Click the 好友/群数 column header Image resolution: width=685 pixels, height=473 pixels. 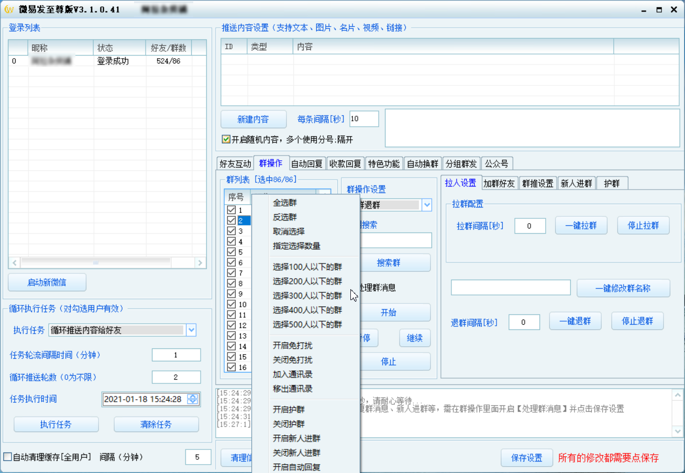(169, 48)
